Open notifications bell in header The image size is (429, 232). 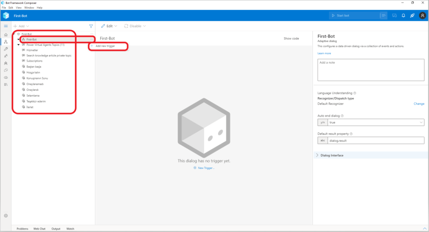(403, 15)
